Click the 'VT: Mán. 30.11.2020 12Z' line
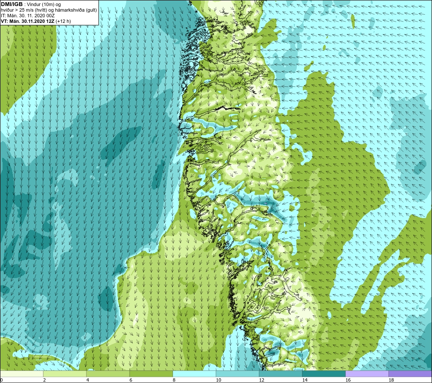 coord(28,21)
